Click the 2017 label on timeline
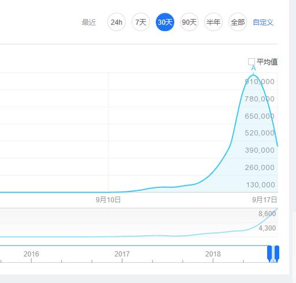The height and width of the screenshot is (283, 296). click(x=122, y=254)
